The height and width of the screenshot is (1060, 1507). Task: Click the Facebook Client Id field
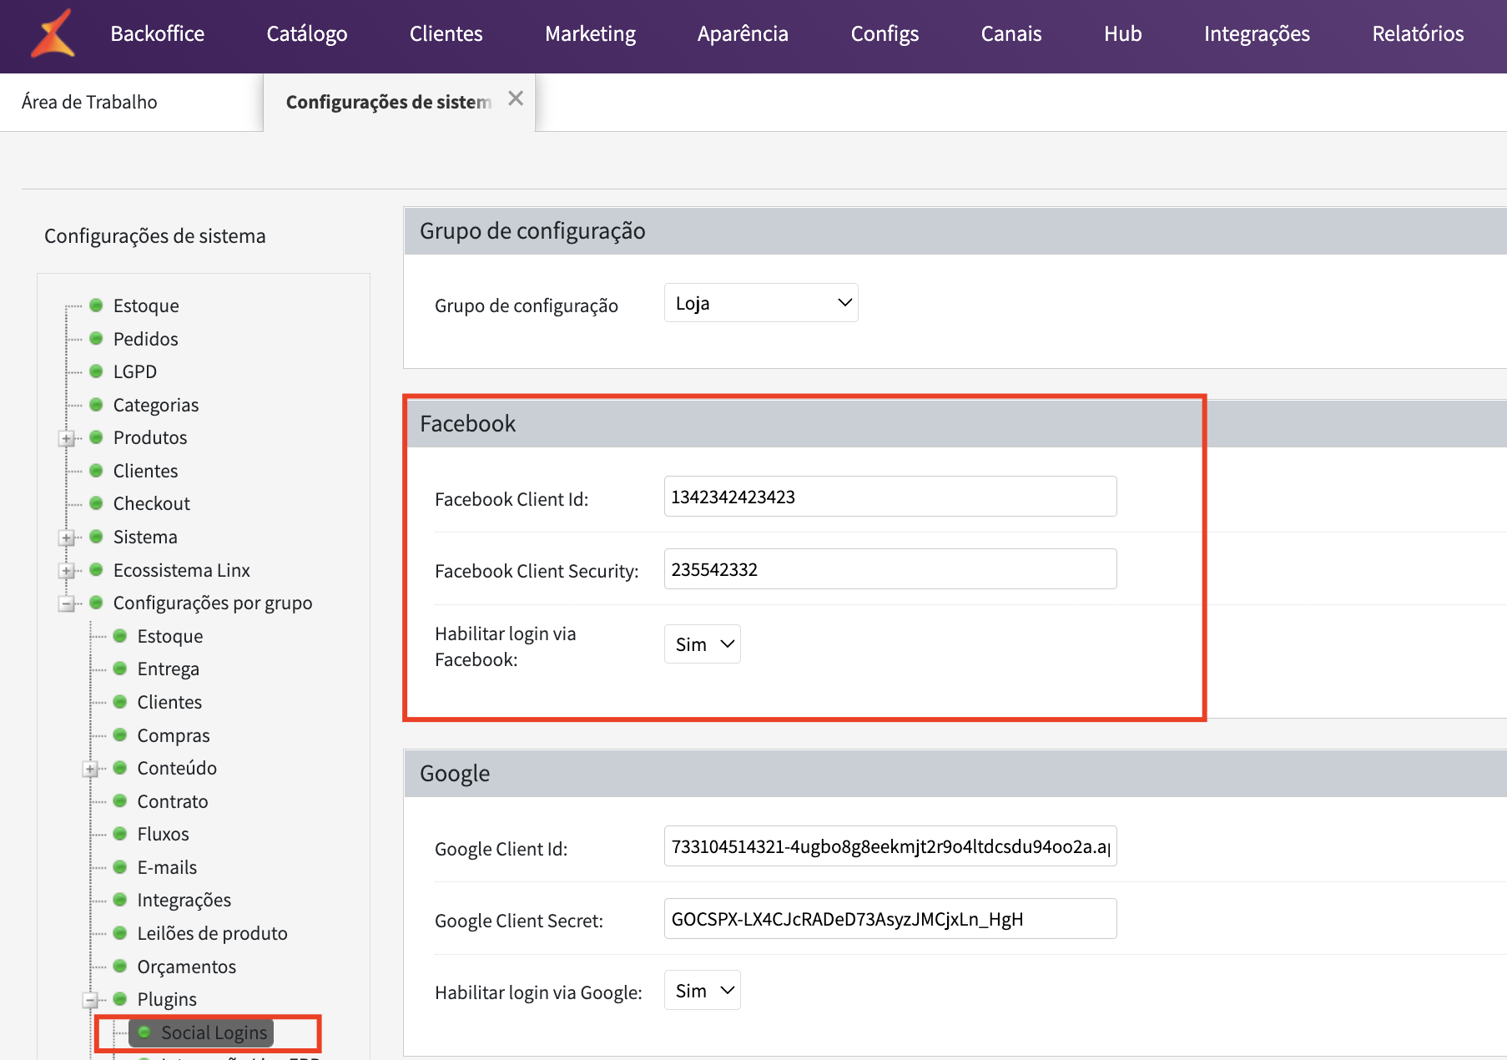click(890, 497)
